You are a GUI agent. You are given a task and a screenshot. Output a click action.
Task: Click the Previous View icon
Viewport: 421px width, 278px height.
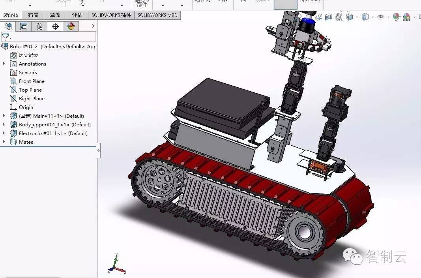tap(318, 17)
